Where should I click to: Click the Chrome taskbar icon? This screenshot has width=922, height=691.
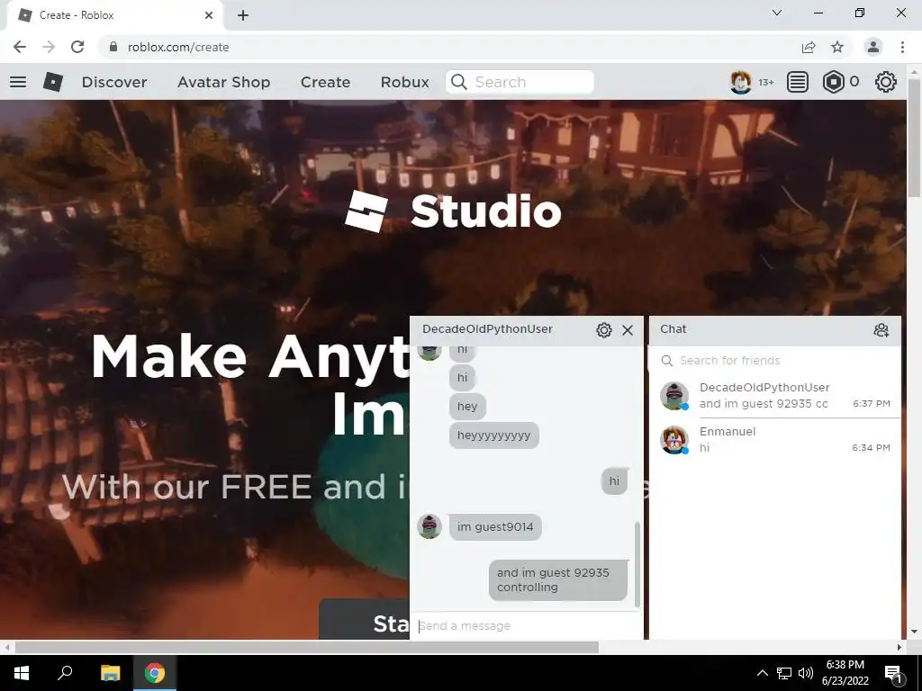click(x=155, y=673)
